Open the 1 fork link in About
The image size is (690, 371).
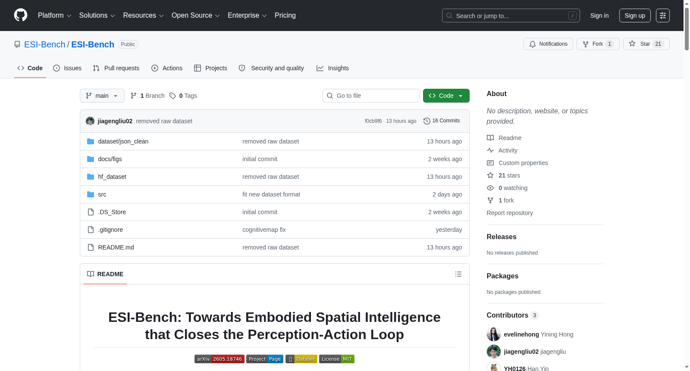506,200
